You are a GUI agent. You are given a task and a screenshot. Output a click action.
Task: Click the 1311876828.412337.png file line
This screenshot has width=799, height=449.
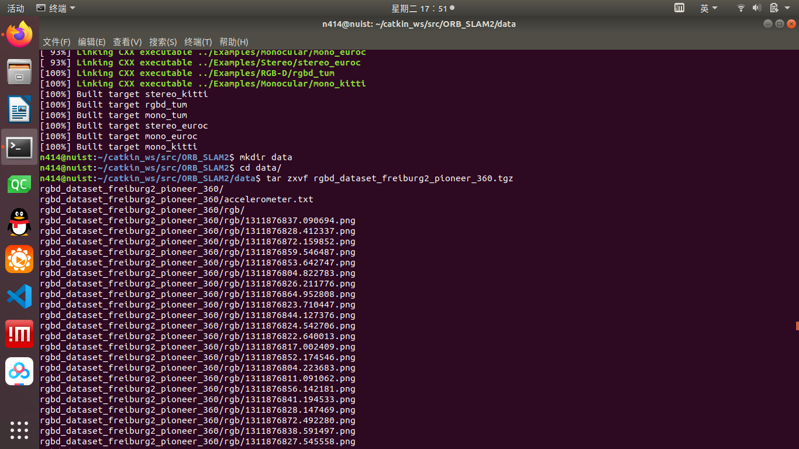pos(198,231)
